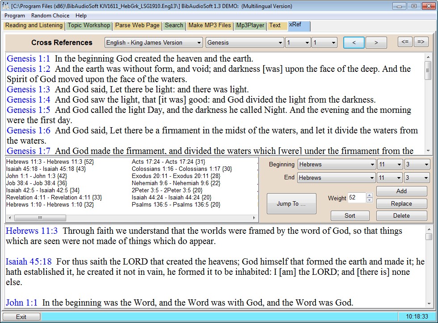Click the Add button
The width and height of the screenshot is (438, 323).
click(401, 191)
